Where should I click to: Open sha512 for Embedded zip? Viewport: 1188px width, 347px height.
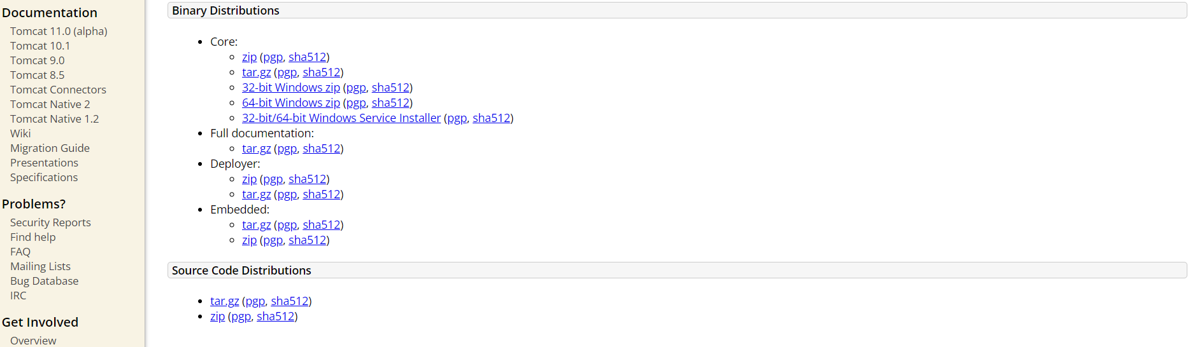307,240
